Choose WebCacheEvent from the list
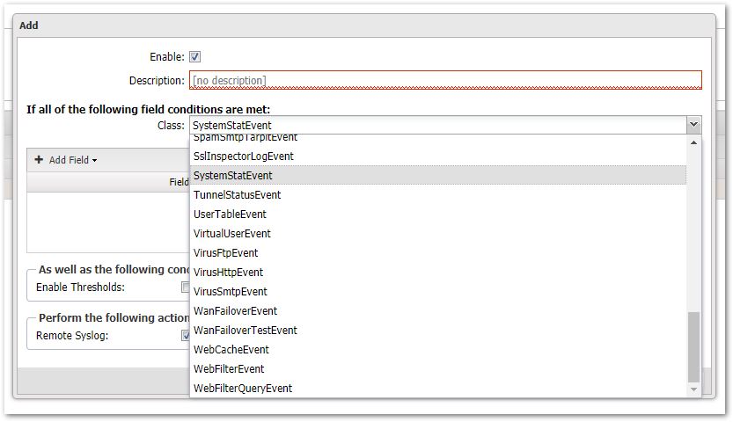 (231, 350)
